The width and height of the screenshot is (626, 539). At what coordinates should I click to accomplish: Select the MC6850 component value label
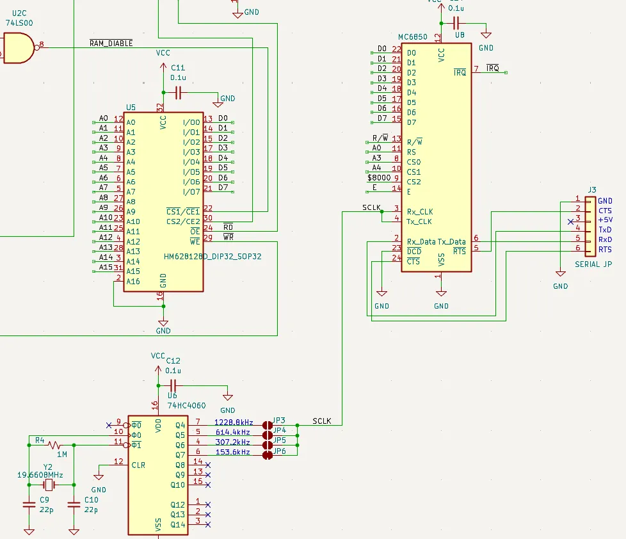(413, 36)
